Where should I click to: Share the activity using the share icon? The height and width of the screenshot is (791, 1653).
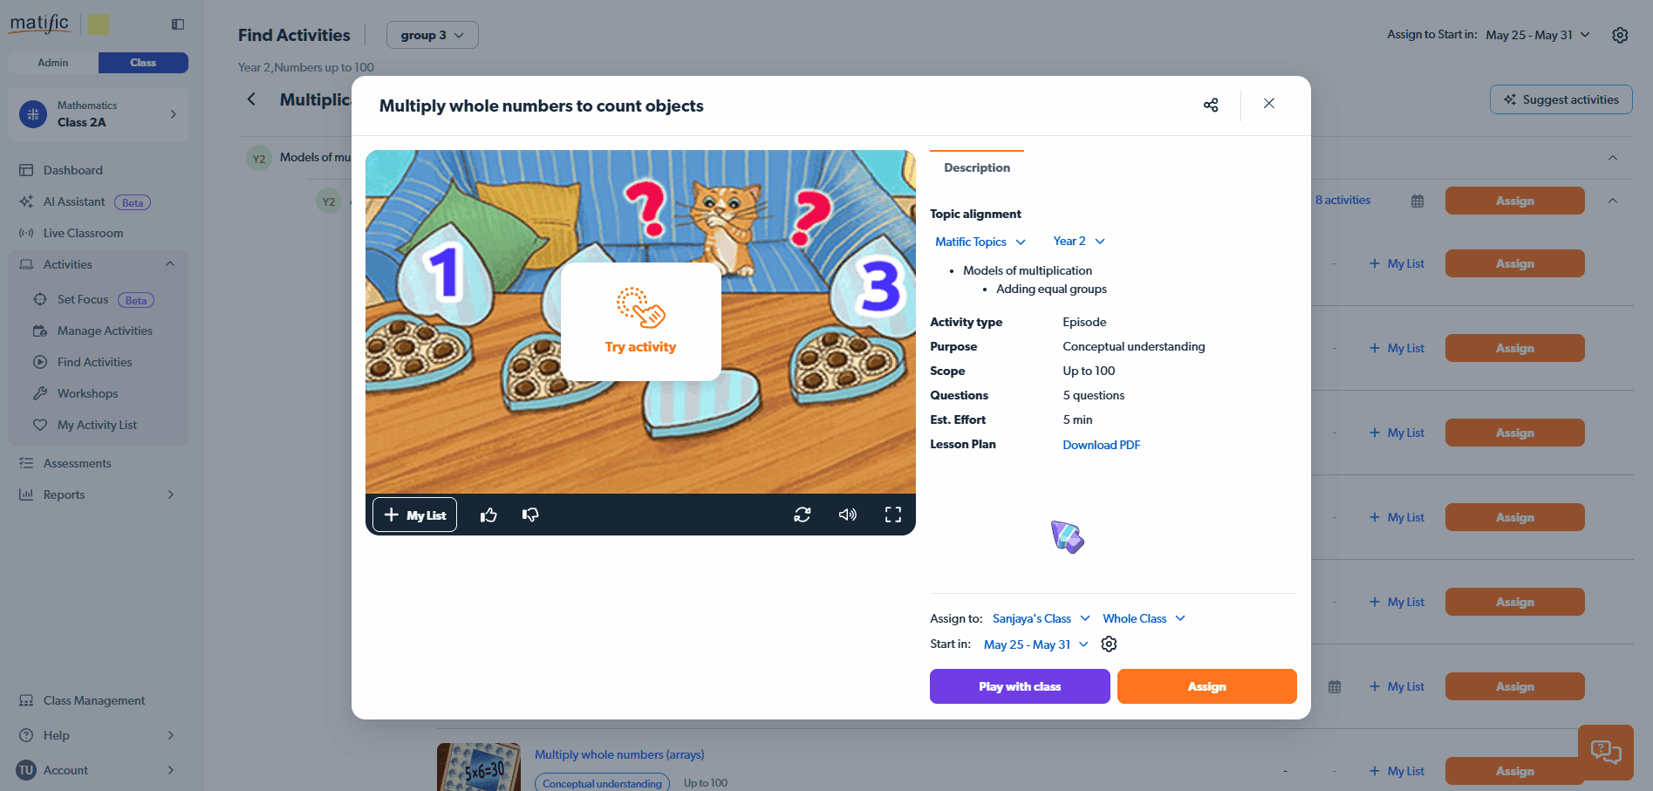[1211, 105]
